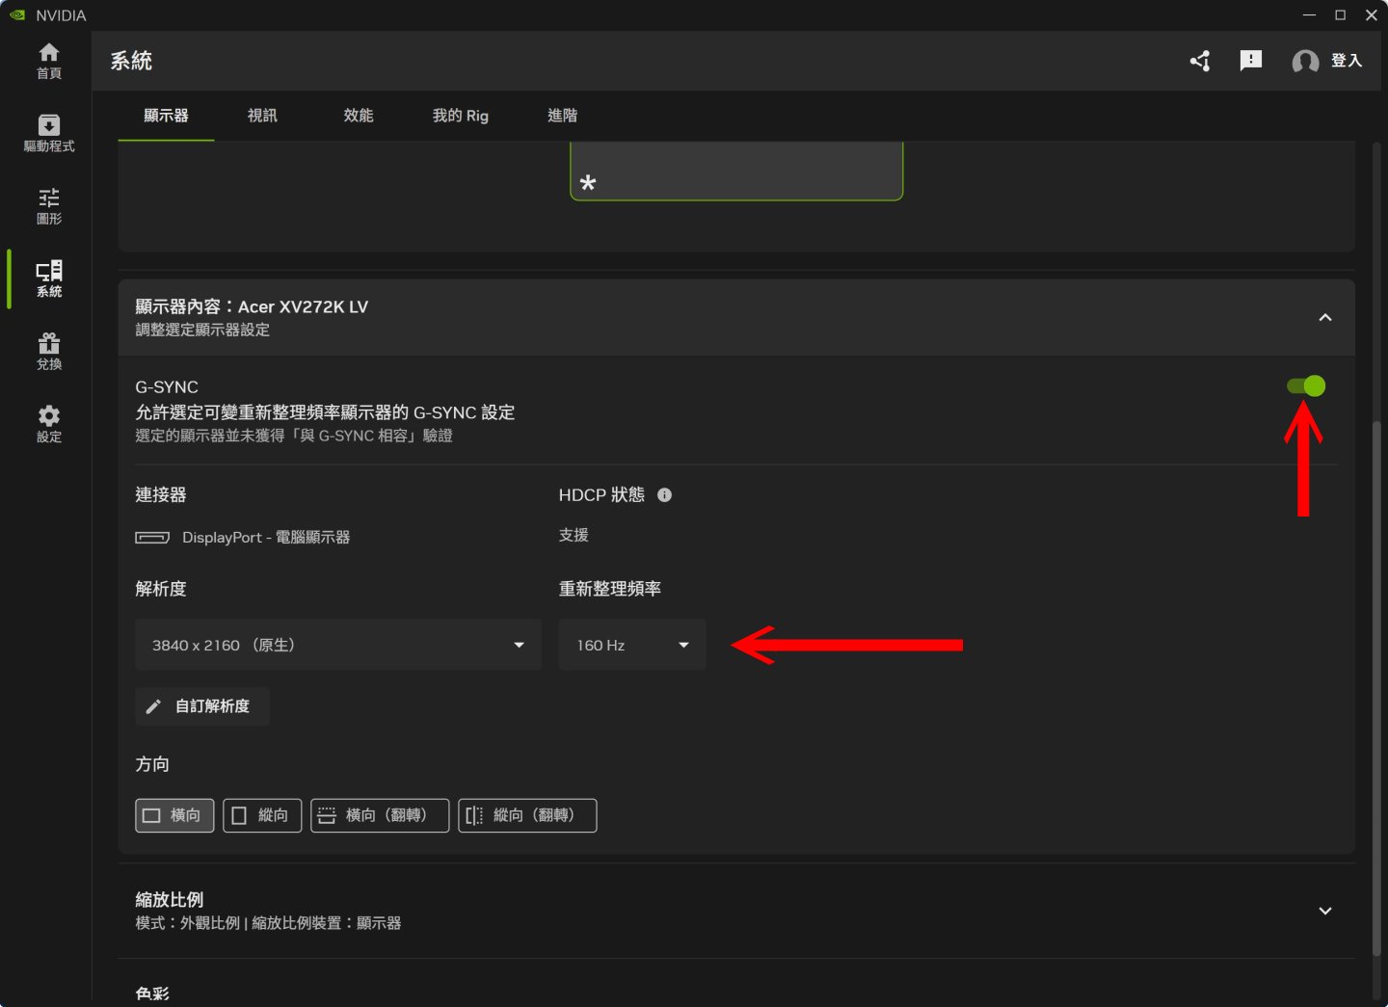The height and width of the screenshot is (1007, 1388).
Task: Open the 設定 (Settings) sidebar icon
Action: point(48,422)
